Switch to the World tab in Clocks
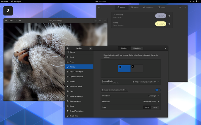 tap(121, 7)
